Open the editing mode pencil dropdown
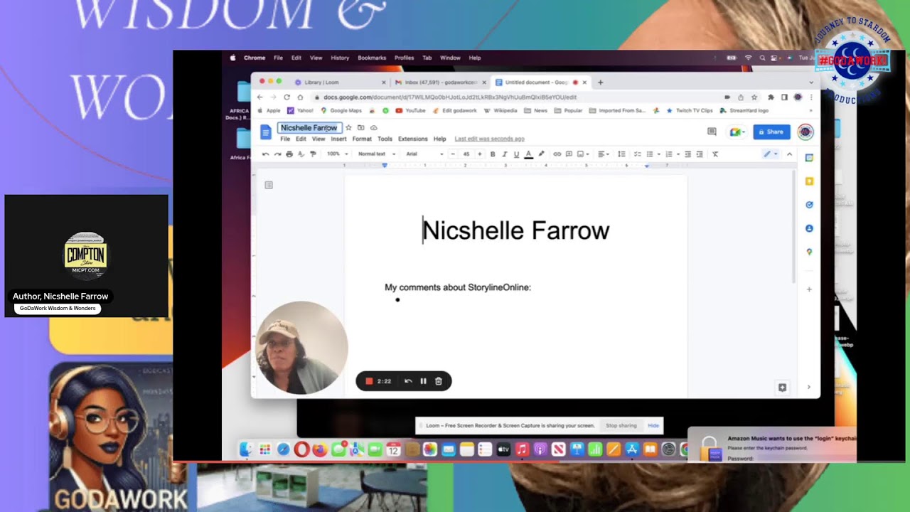The width and height of the screenshot is (910, 512). coord(770,154)
